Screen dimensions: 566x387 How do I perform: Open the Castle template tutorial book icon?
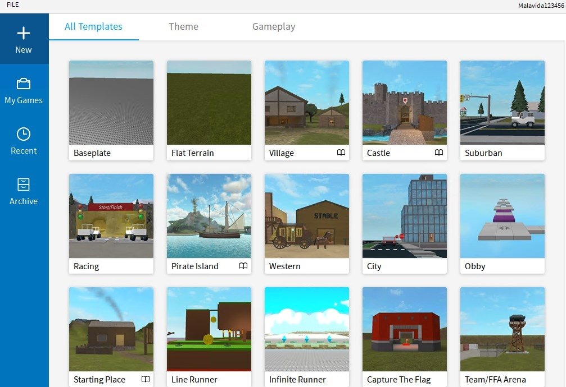(440, 153)
